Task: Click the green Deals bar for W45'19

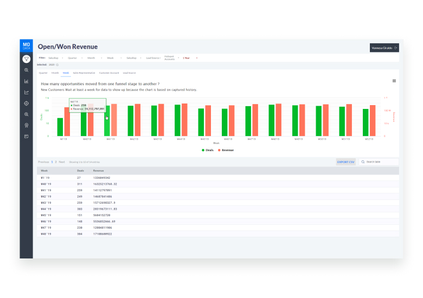Action: click(x=201, y=122)
